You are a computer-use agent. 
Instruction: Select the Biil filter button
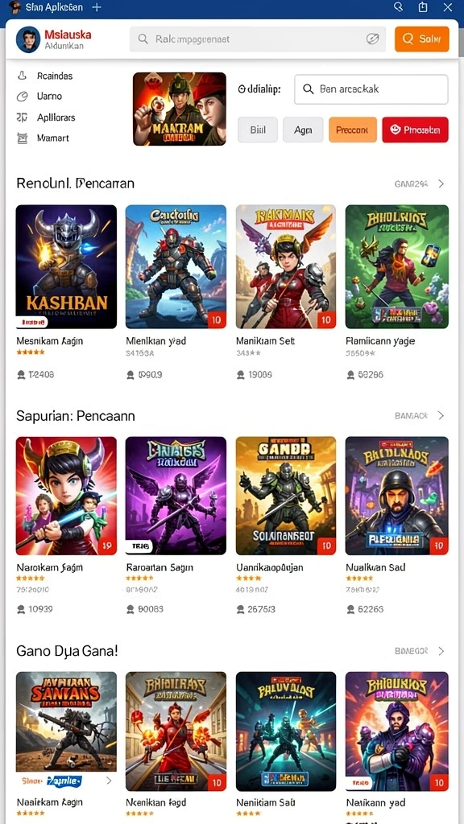pyautogui.click(x=258, y=130)
